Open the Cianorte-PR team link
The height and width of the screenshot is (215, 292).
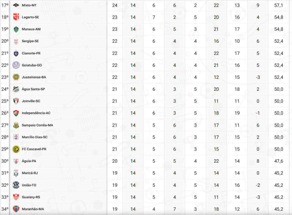click(x=31, y=53)
